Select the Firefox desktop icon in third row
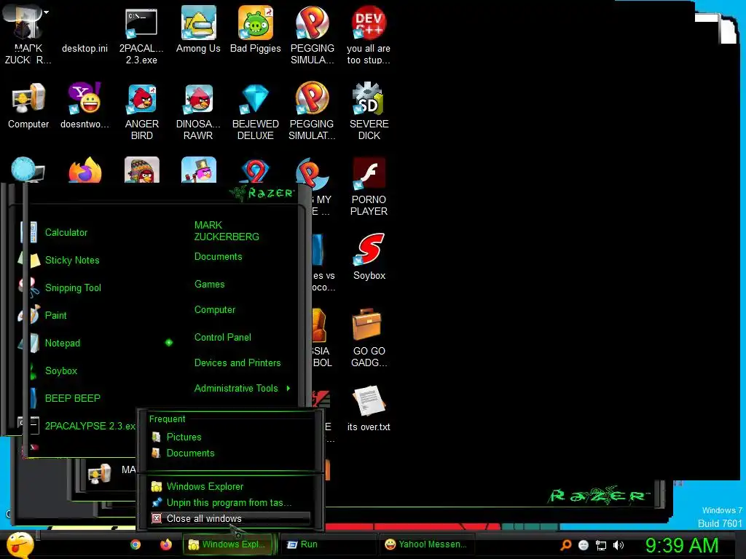The width and height of the screenshot is (746, 559). (x=85, y=170)
